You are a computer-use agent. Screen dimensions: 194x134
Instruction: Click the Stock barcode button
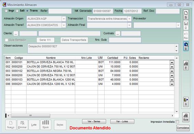coord(46,125)
